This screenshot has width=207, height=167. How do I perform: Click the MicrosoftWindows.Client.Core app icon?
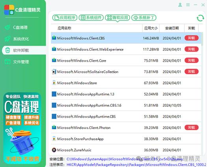coord(54,60)
